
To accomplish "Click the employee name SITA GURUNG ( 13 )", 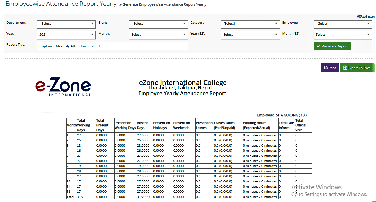I will 291,115.
